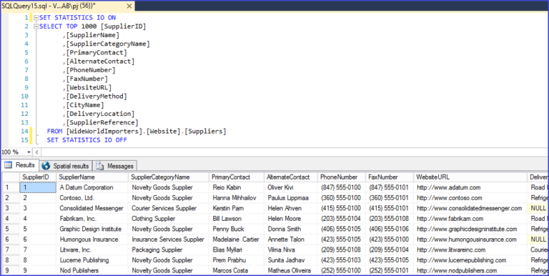Click the Results tab grid icon
Viewport: 549px width, 276px height.
[9, 165]
